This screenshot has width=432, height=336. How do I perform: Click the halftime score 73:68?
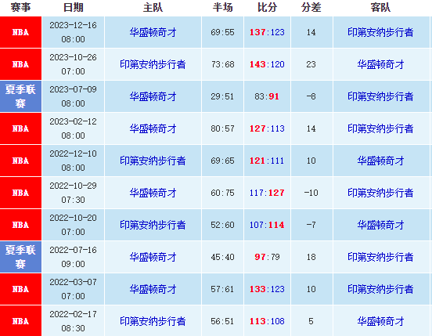[x=222, y=64]
